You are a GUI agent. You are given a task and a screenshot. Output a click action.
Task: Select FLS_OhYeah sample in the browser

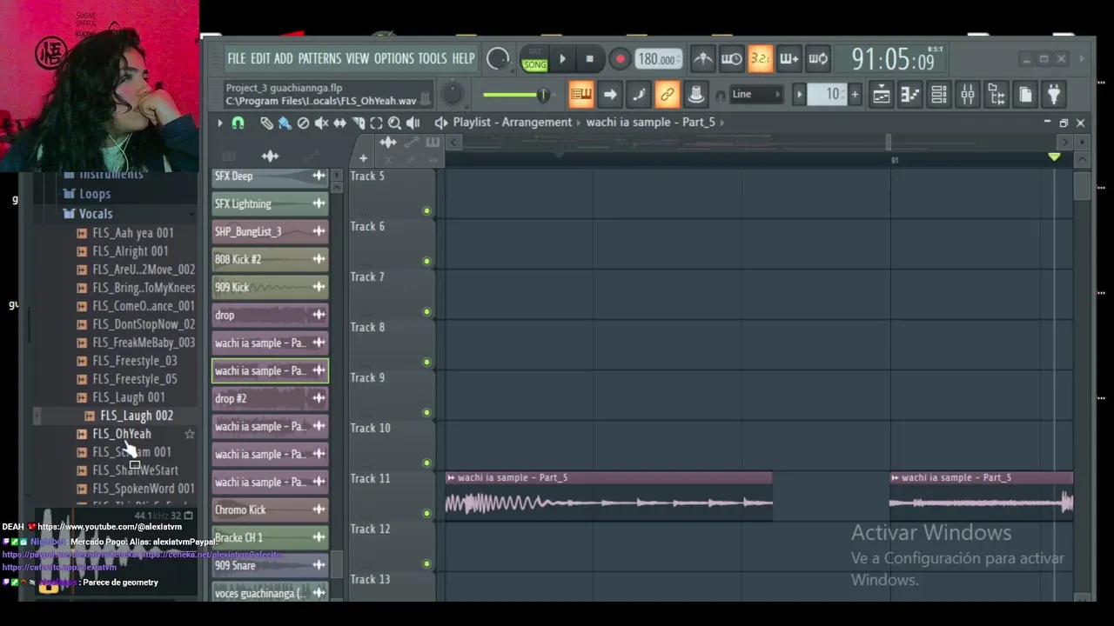pos(122,434)
